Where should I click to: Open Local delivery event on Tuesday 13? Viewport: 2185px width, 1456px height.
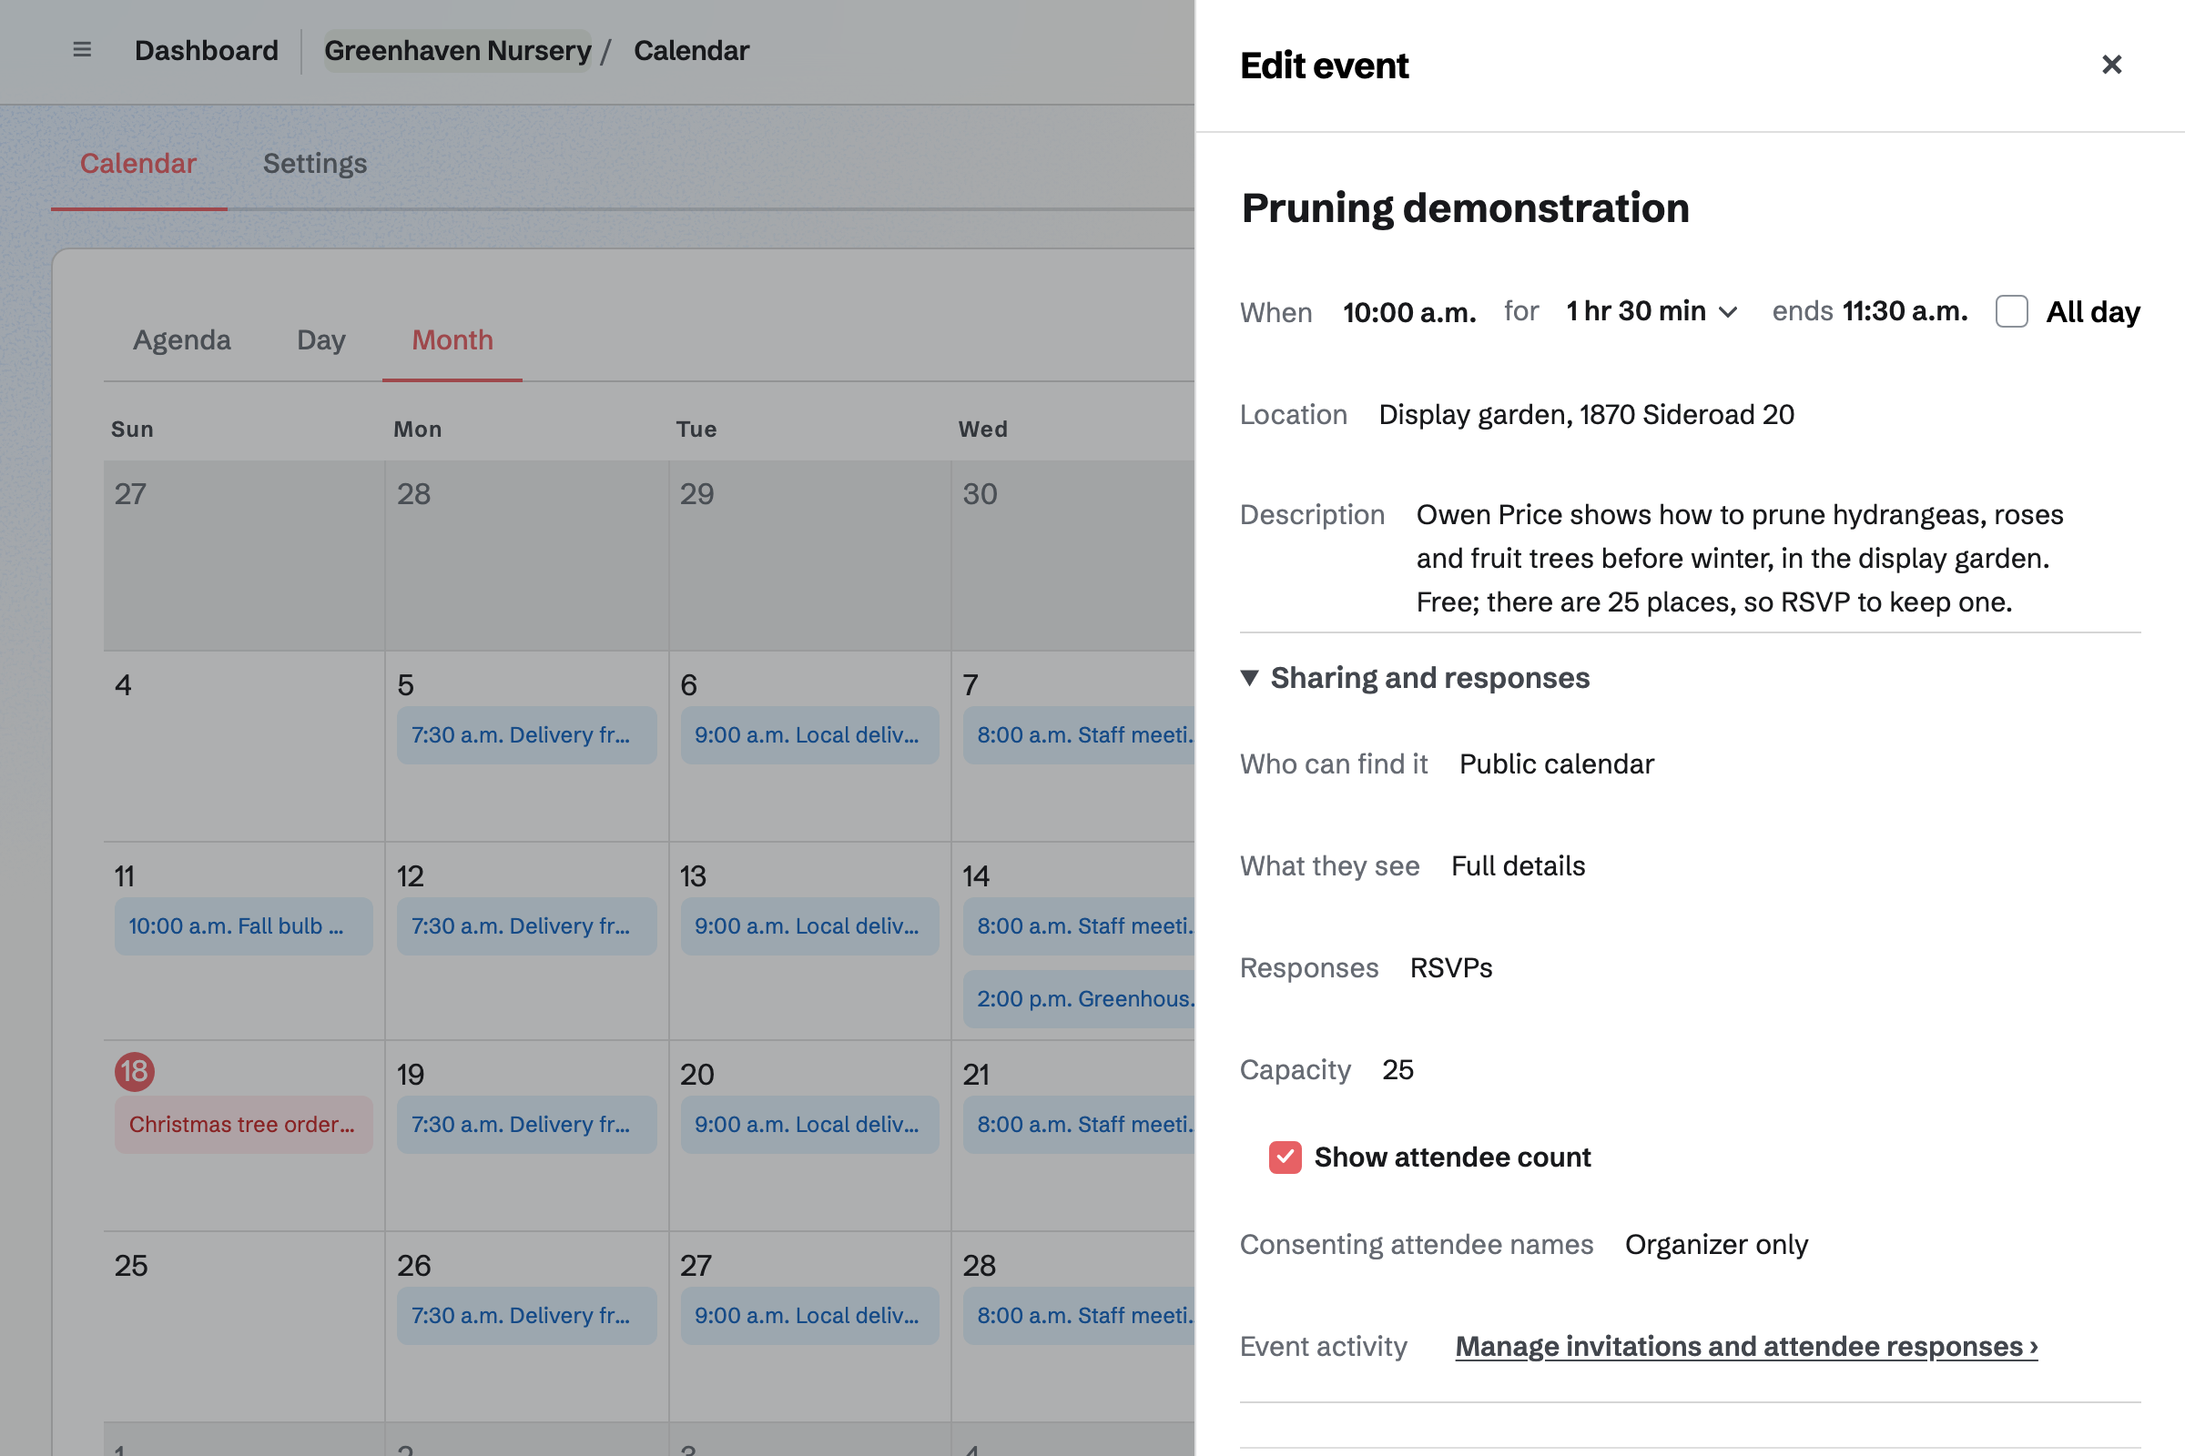(809, 925)
